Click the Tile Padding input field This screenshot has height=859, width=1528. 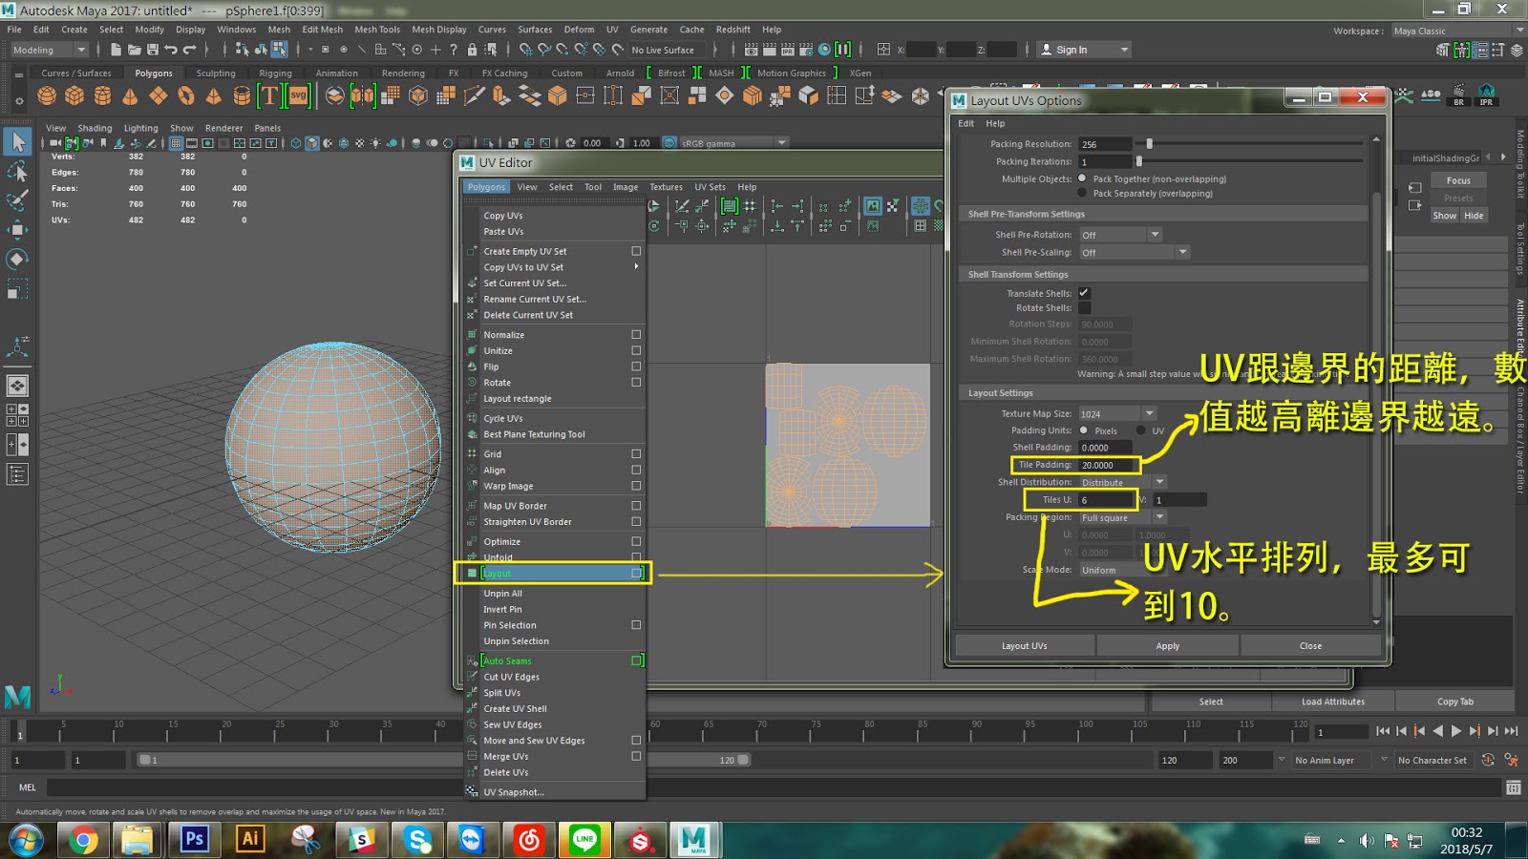(1106, 465)
